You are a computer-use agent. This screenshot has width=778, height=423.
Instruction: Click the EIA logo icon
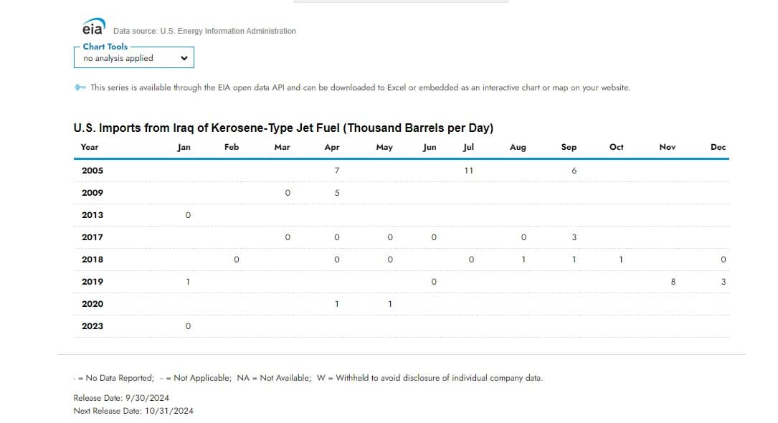coord(93,29)
